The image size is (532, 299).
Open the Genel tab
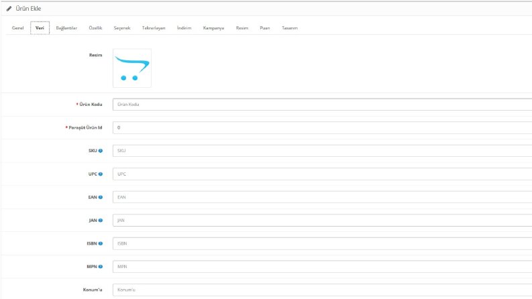(18, 28)
